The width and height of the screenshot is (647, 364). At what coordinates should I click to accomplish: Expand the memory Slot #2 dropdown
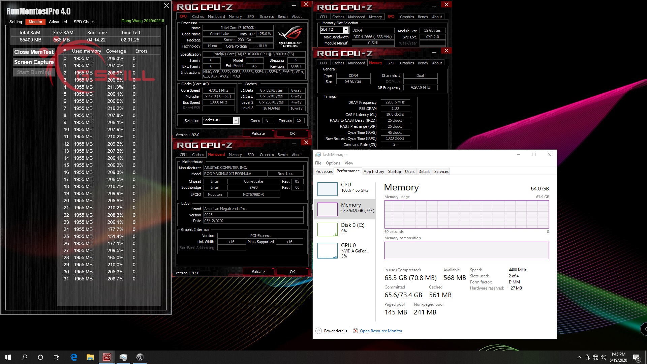tap(345, 30)
